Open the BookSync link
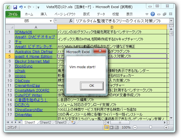The height and width of the screenshot is (138, 181). (x=24, y=66)
